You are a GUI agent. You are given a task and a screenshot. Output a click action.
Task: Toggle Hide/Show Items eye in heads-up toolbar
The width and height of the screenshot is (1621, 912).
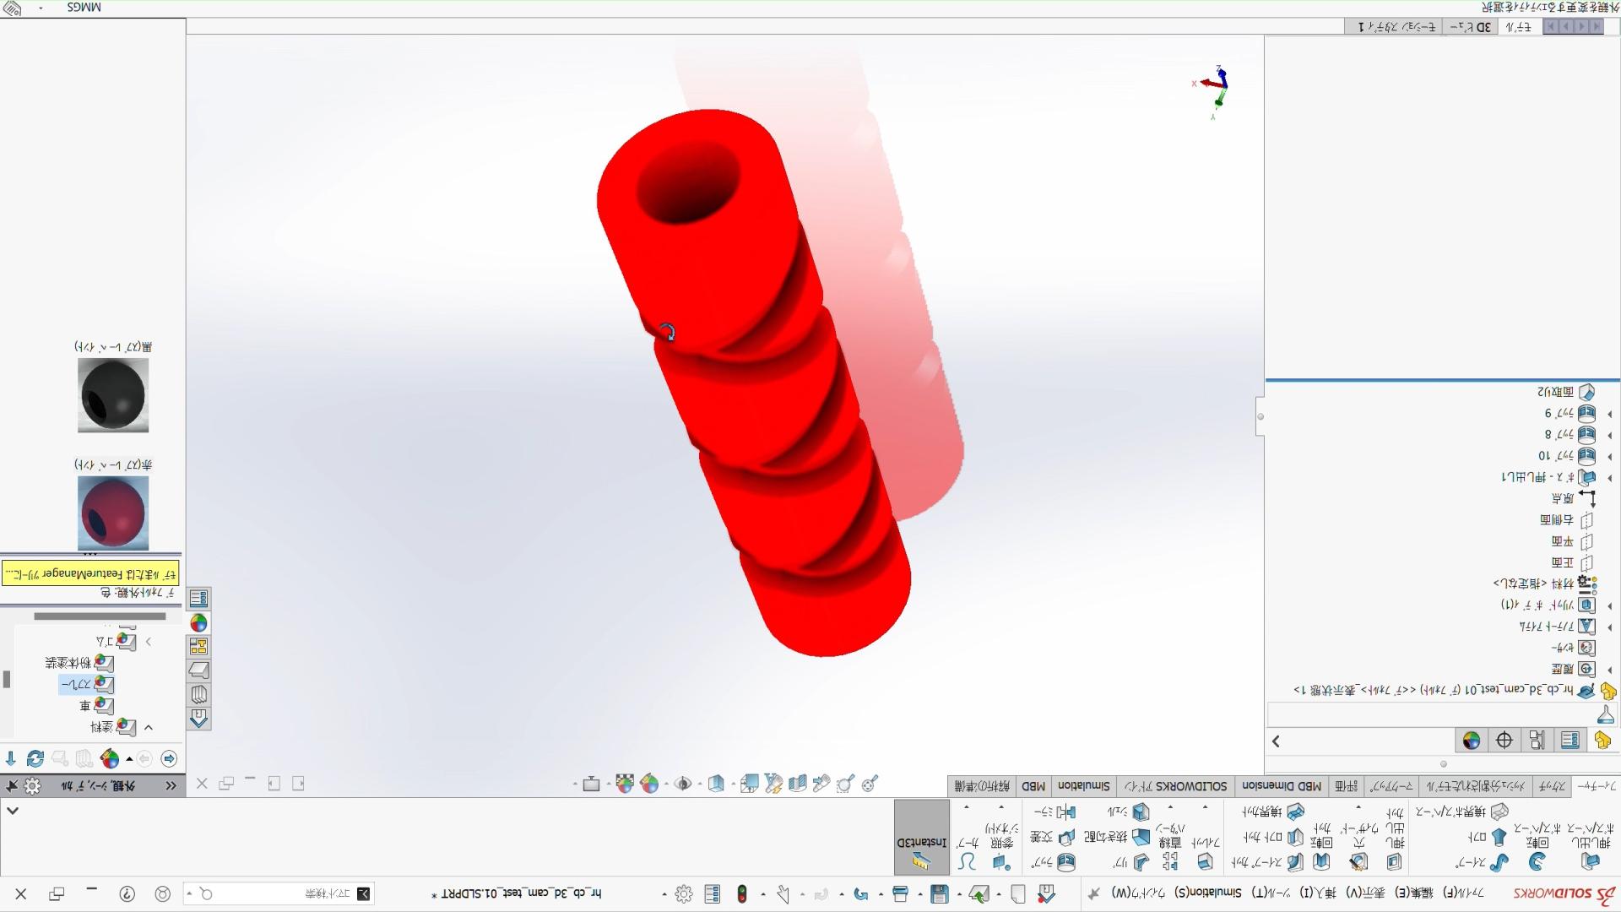coord(683,784)
